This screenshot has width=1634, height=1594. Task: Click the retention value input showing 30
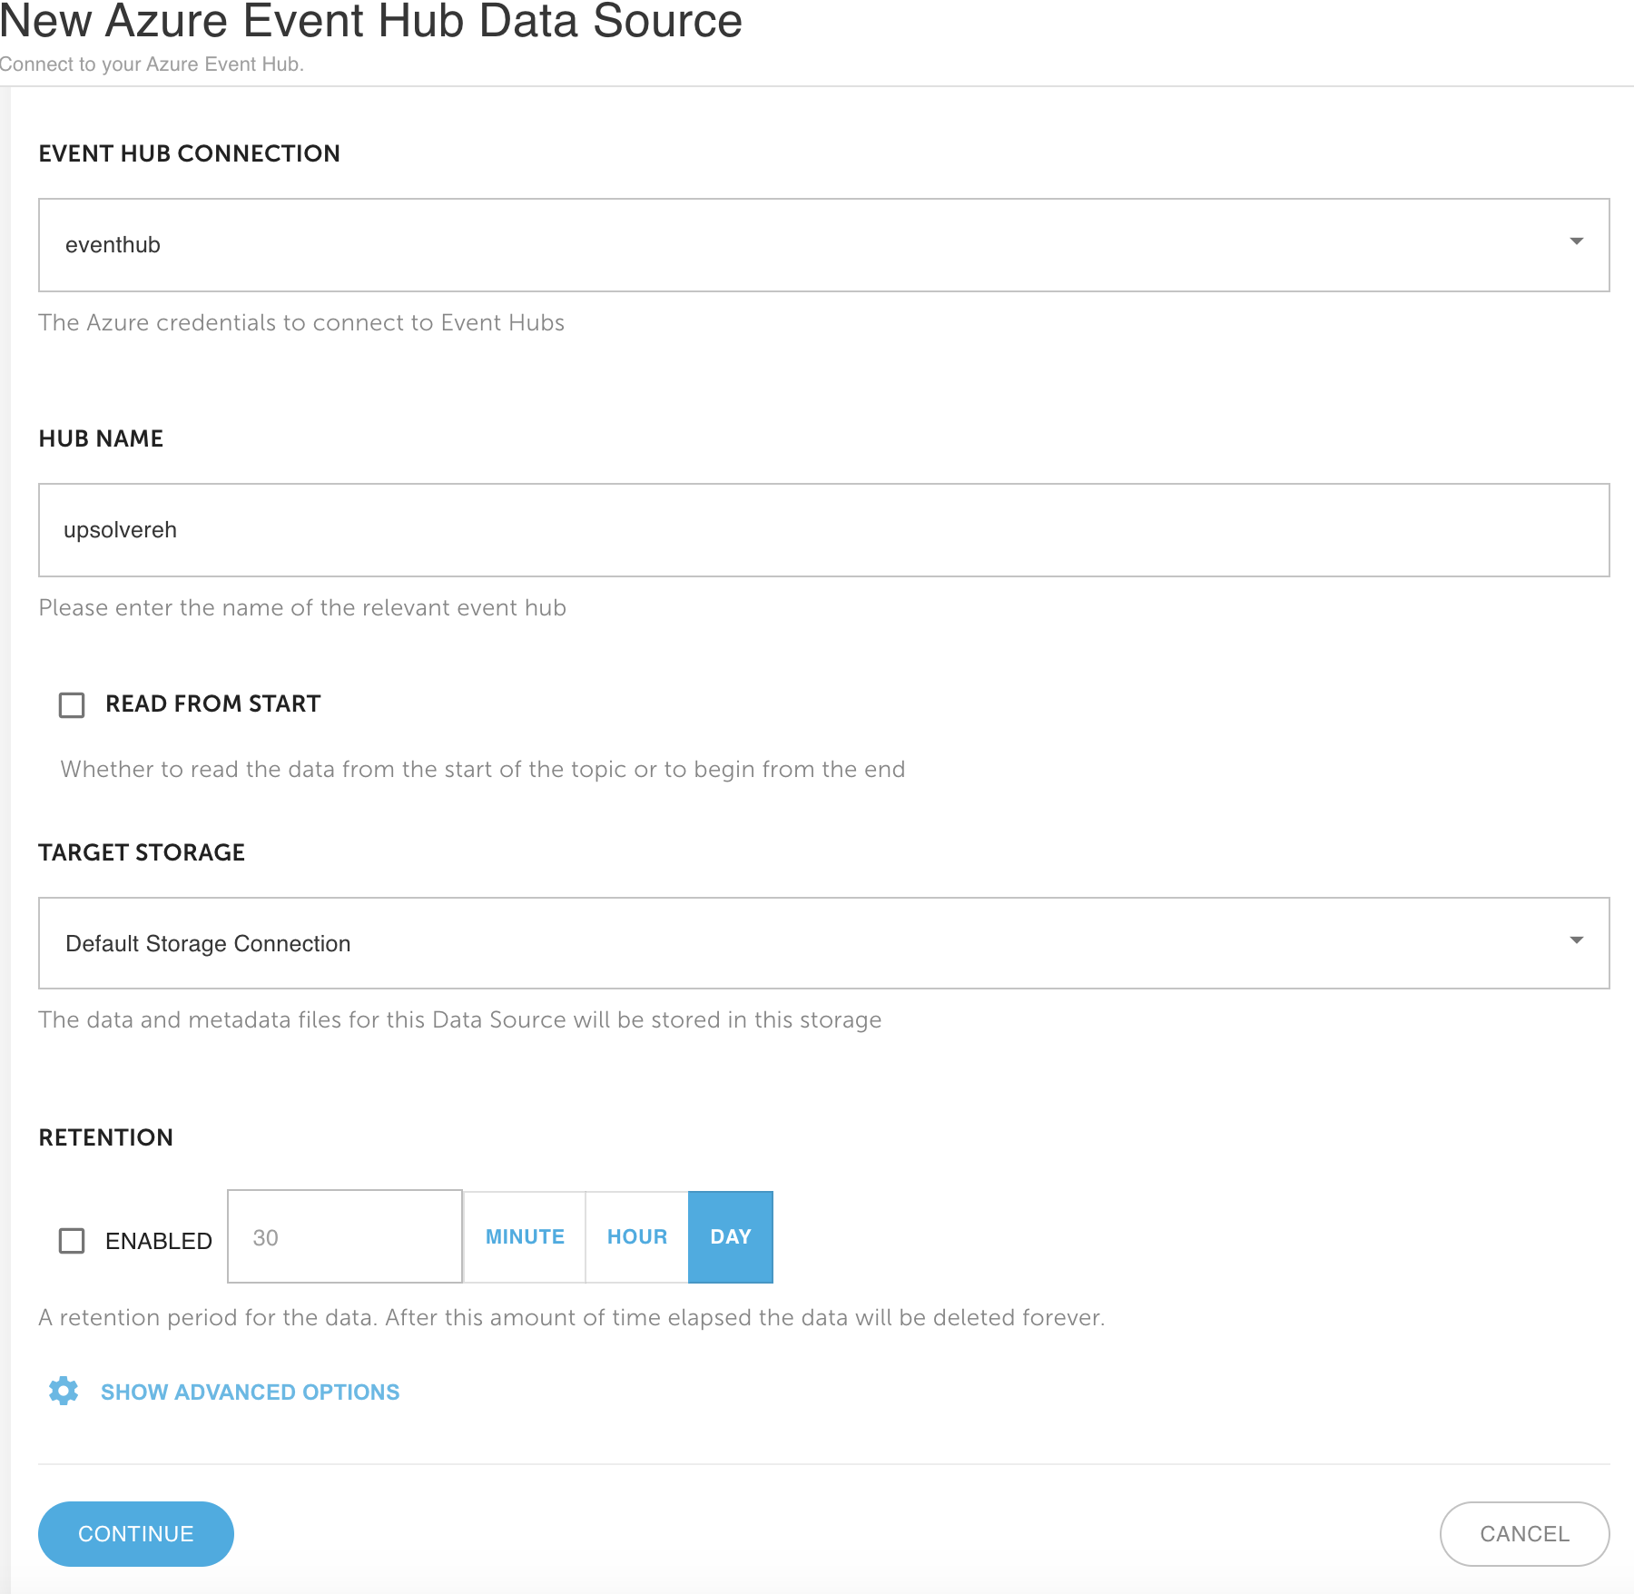click(345, 1236)
